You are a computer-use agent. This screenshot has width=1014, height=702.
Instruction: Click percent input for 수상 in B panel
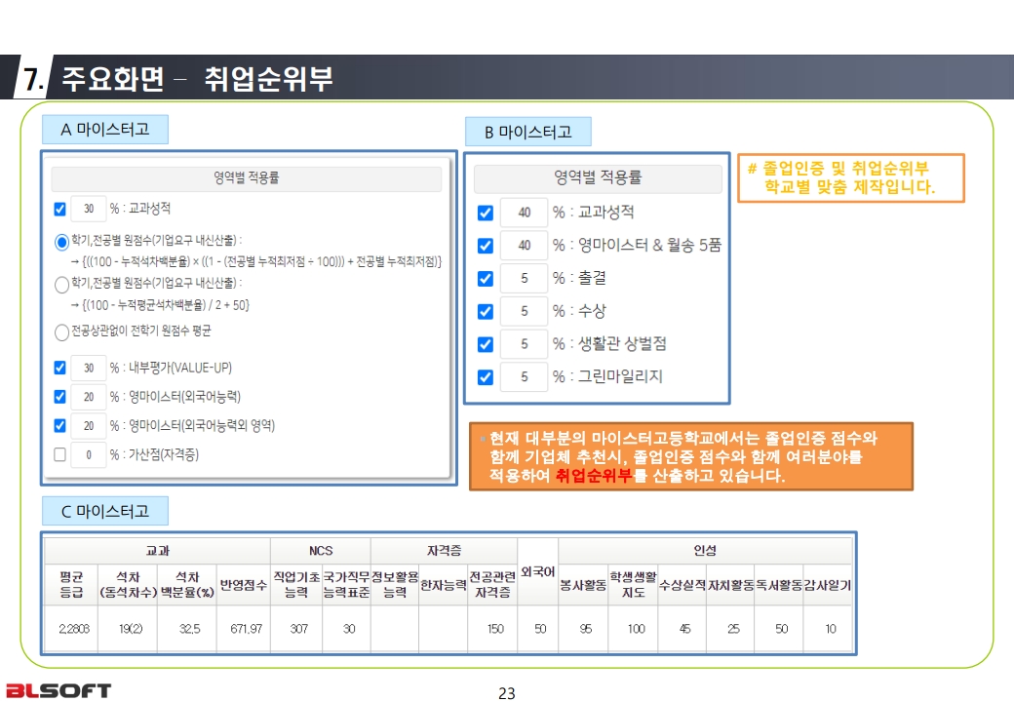(524, 312)
